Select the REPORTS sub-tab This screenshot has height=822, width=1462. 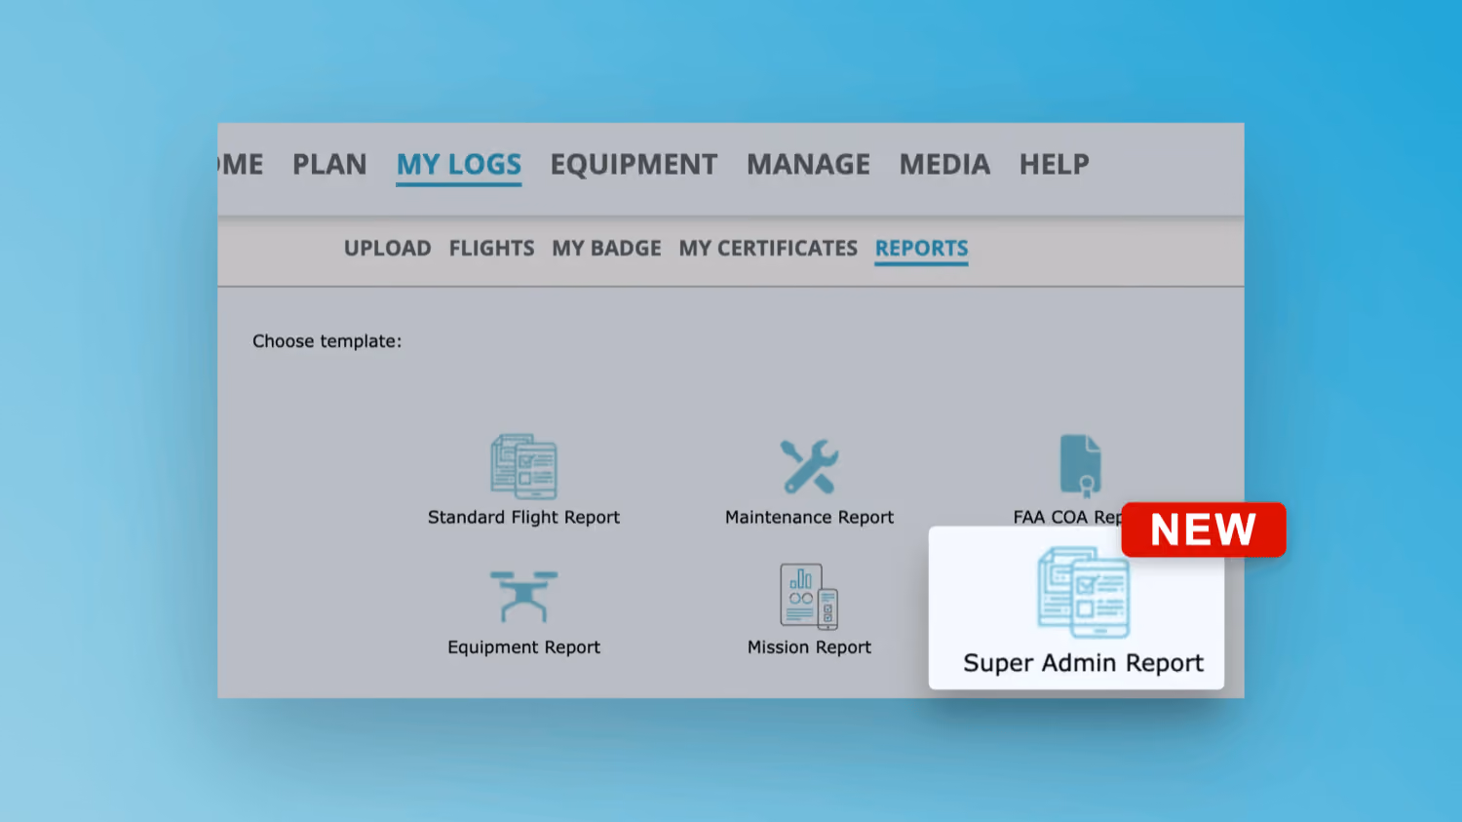921,249
